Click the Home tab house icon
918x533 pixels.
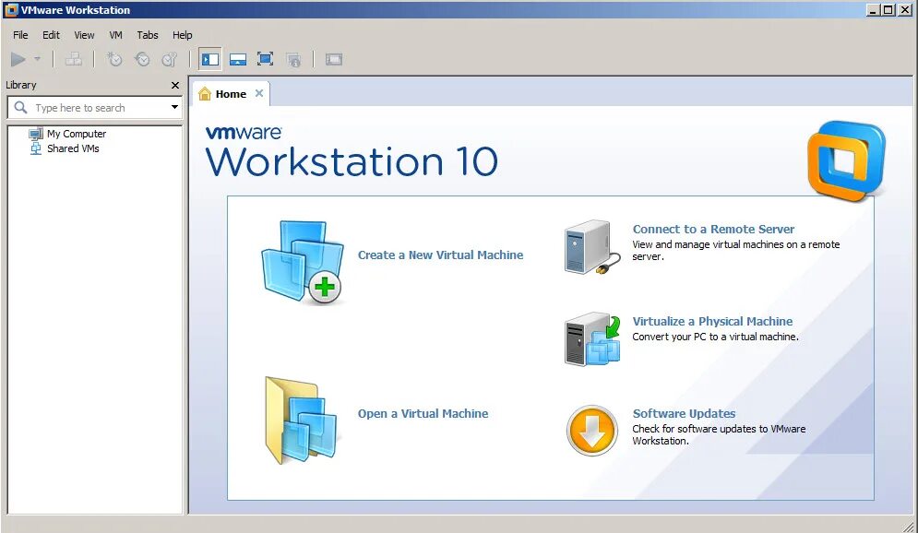pos(204,94)
